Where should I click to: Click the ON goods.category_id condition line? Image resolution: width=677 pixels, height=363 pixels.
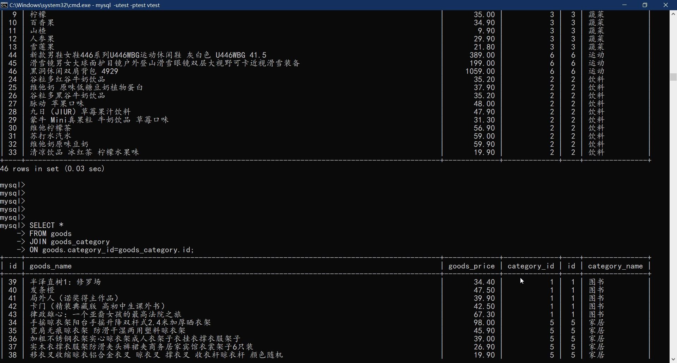pos(106,250)
